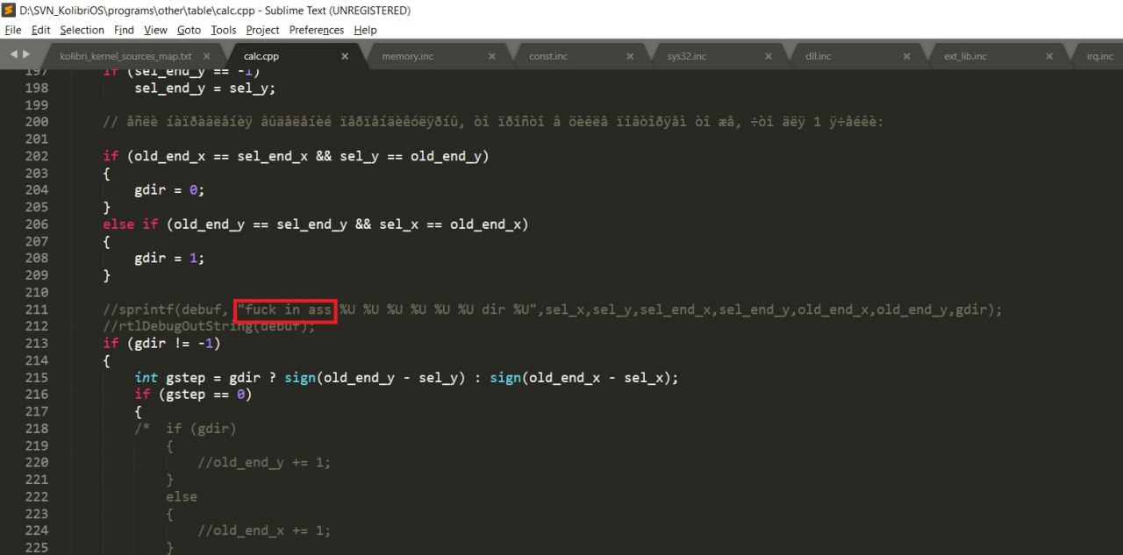Click the 'sel_end_y = sel_y;' statement
Screen dimensions: 1123x555
coord(205,89)
